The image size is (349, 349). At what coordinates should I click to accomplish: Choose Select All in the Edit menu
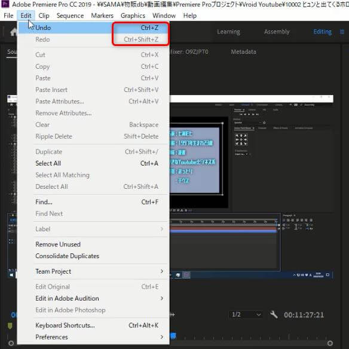(x=93, y=163)
